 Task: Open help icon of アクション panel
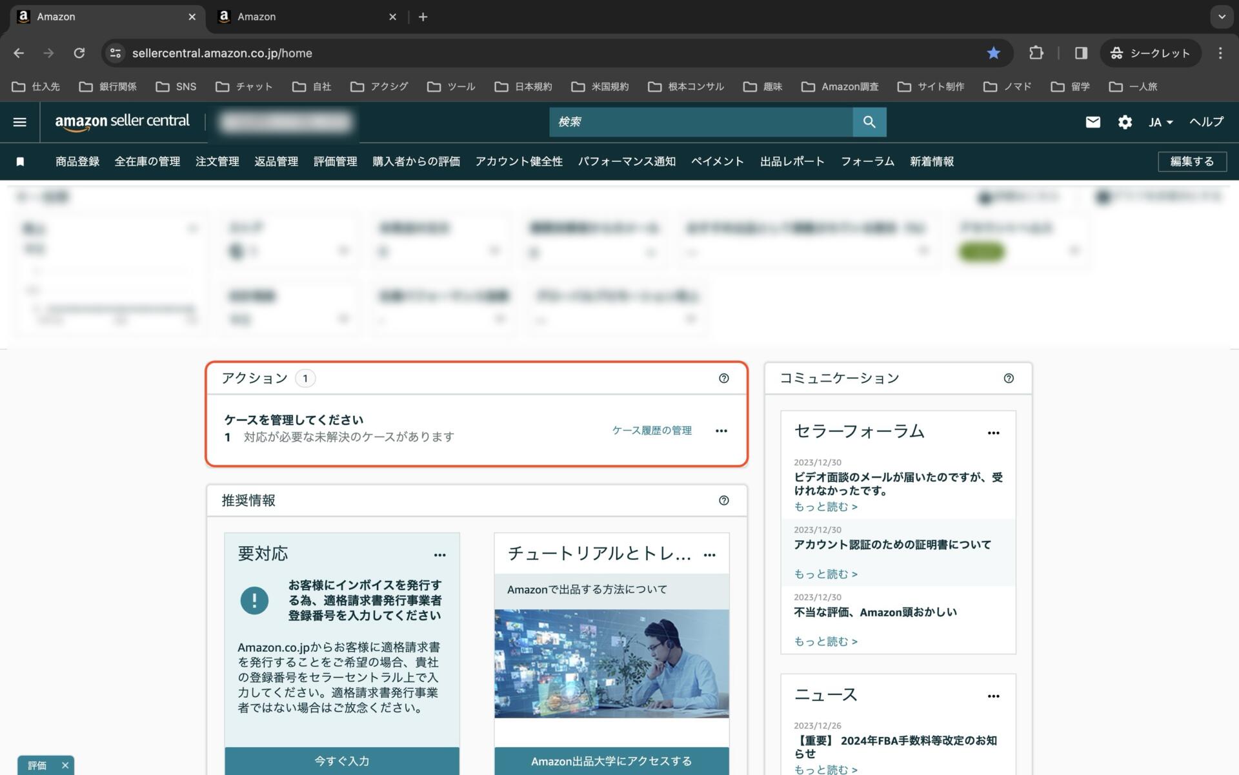(x=724, y=378)
